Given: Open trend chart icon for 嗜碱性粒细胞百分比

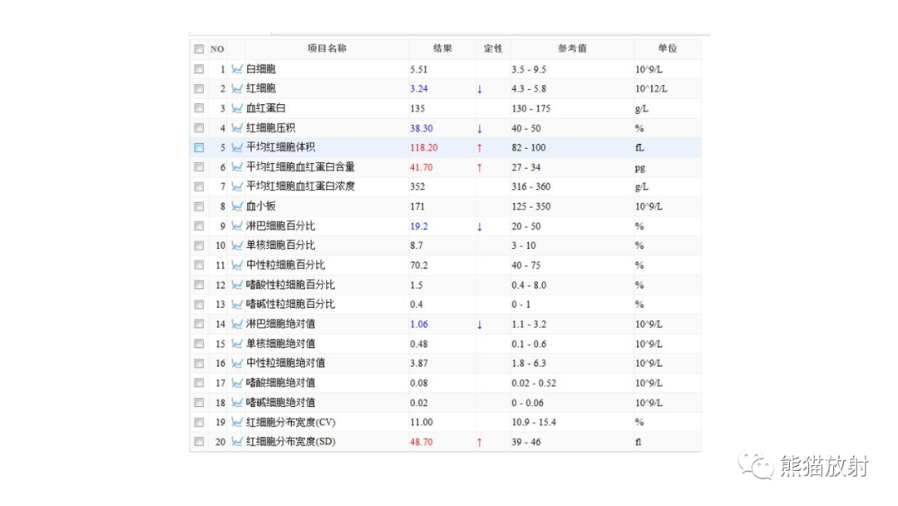Looking at the screenshot, I should [x=236, y=304].
